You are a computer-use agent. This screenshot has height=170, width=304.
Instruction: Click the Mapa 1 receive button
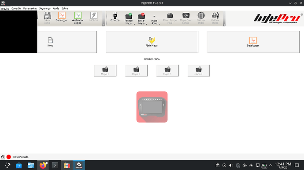point(105,71)
